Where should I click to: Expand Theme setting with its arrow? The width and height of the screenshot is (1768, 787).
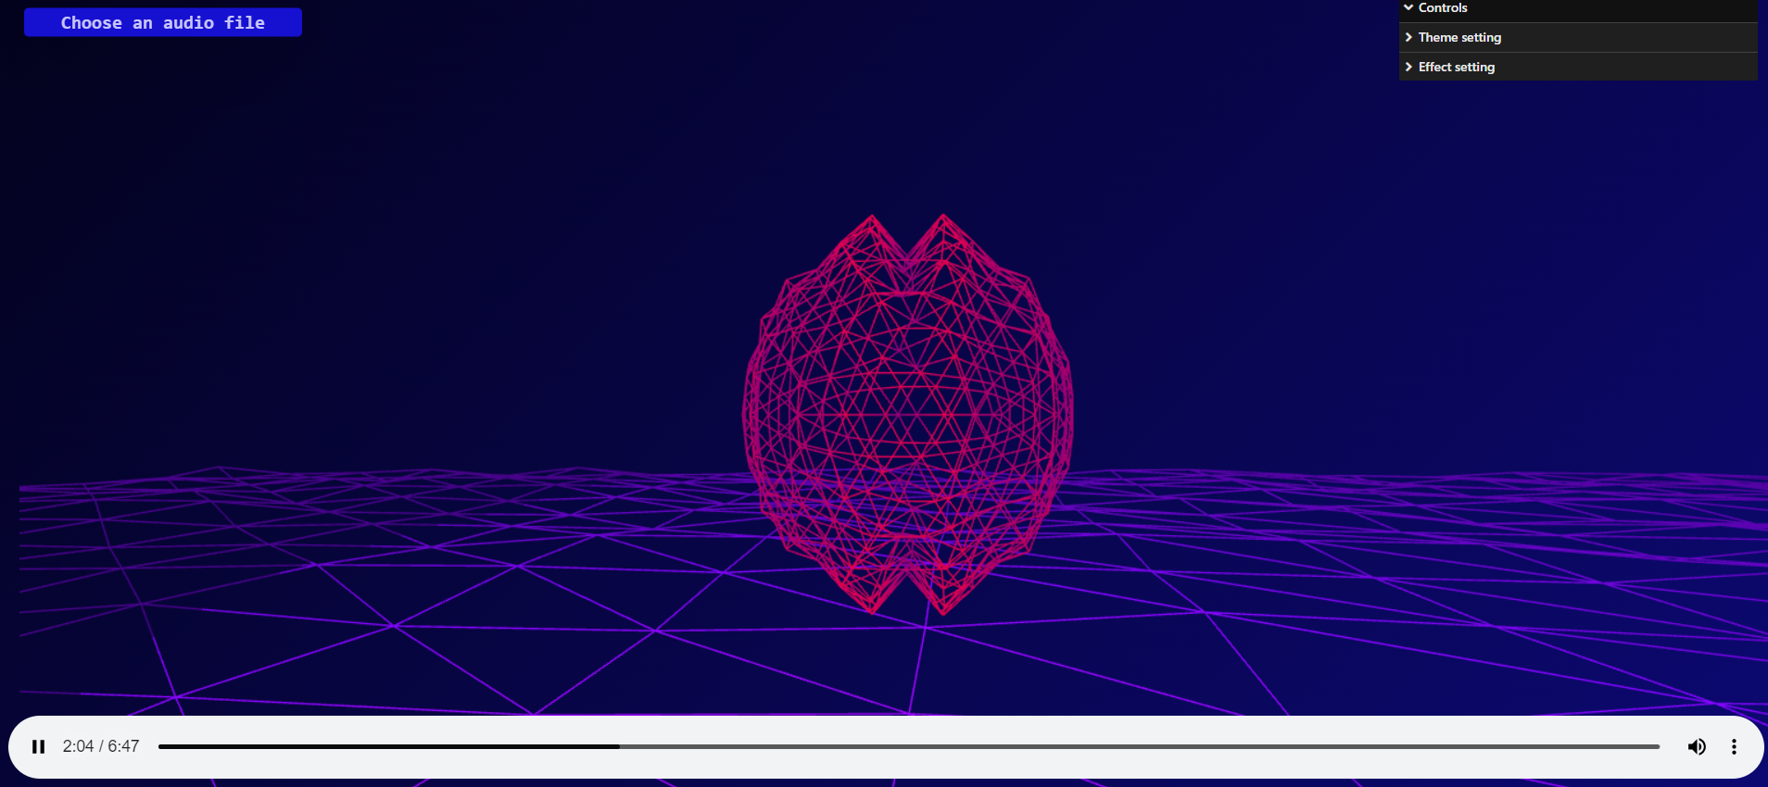click(x=1408, y=37)
